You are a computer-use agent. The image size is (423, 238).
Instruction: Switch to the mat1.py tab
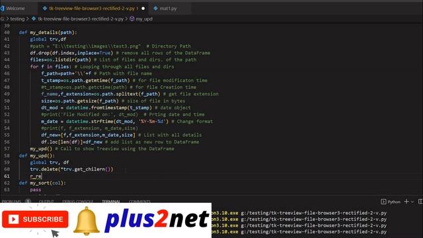point(168,9)
